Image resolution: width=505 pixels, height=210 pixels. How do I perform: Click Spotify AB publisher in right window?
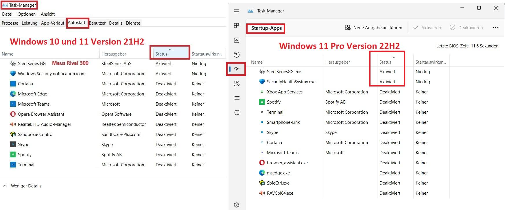335,102
